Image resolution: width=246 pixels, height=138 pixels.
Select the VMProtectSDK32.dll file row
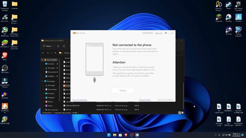101,106
